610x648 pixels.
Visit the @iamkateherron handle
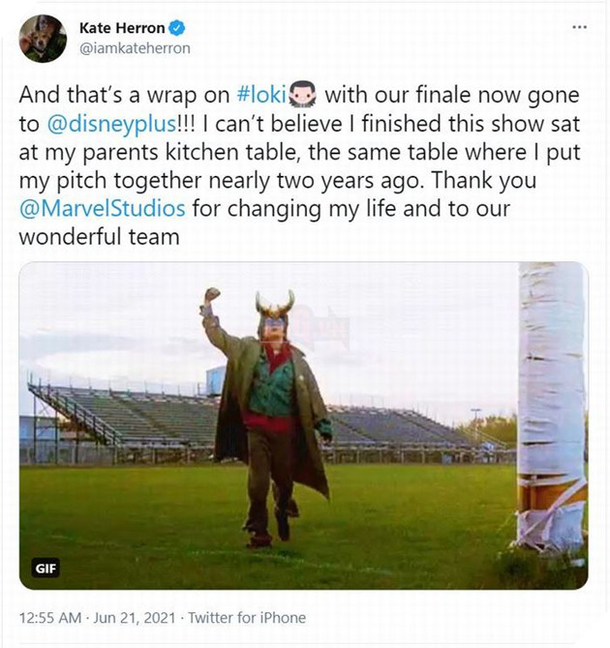click(134, 47)
